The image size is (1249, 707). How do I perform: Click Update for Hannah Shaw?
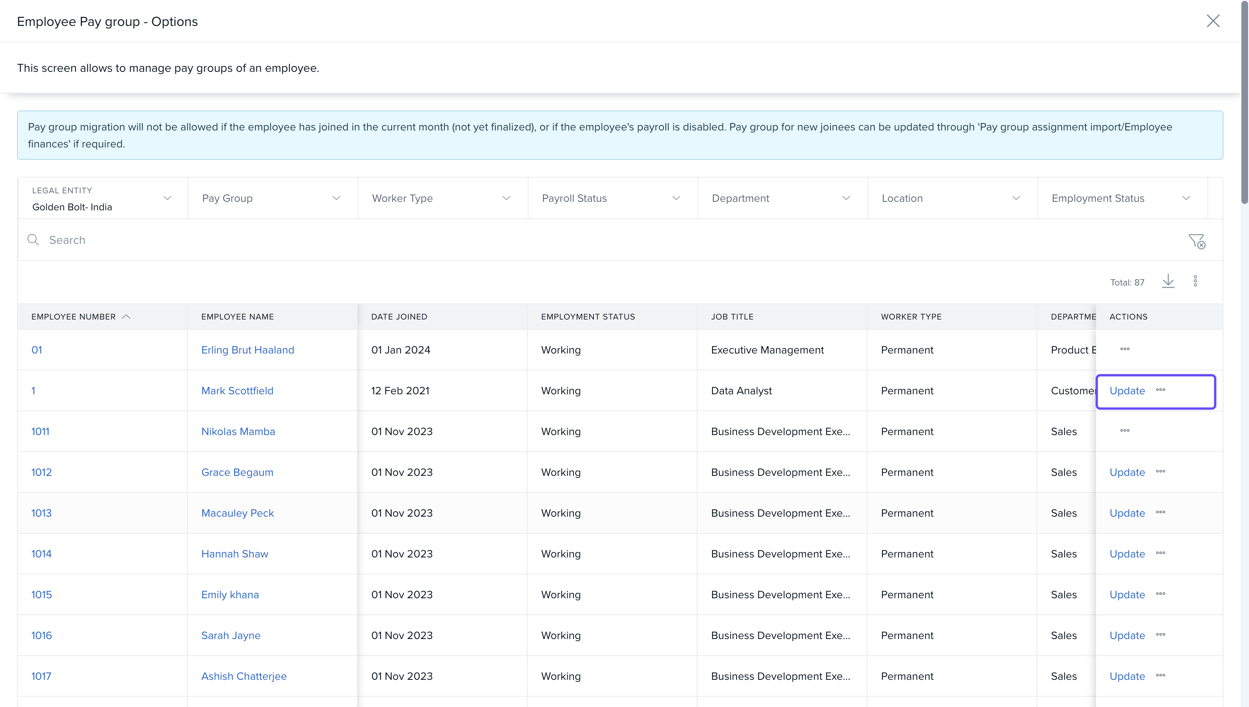pos(1127,554)
